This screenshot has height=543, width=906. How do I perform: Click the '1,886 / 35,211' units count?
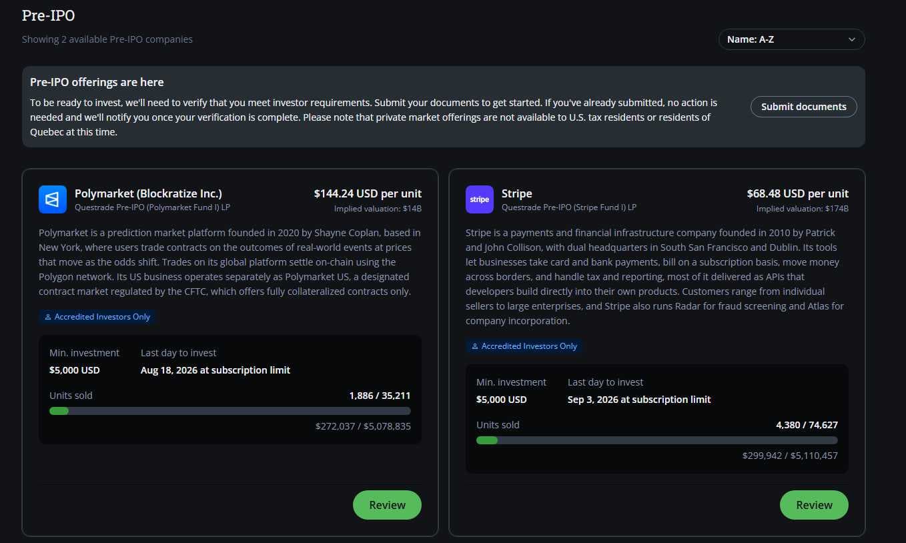(380, 396)
